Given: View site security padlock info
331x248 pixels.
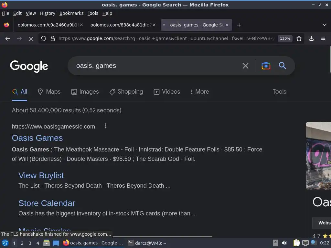Looking at the screenshot, I should click(x=53, y=39).
